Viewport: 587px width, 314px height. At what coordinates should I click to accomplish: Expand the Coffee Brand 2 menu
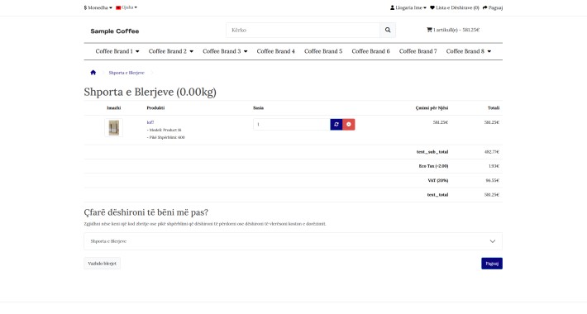click(x=170, y=51)
